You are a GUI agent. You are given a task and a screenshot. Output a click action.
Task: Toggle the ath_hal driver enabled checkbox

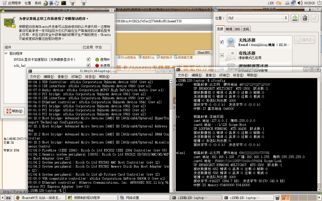[89, 66]
